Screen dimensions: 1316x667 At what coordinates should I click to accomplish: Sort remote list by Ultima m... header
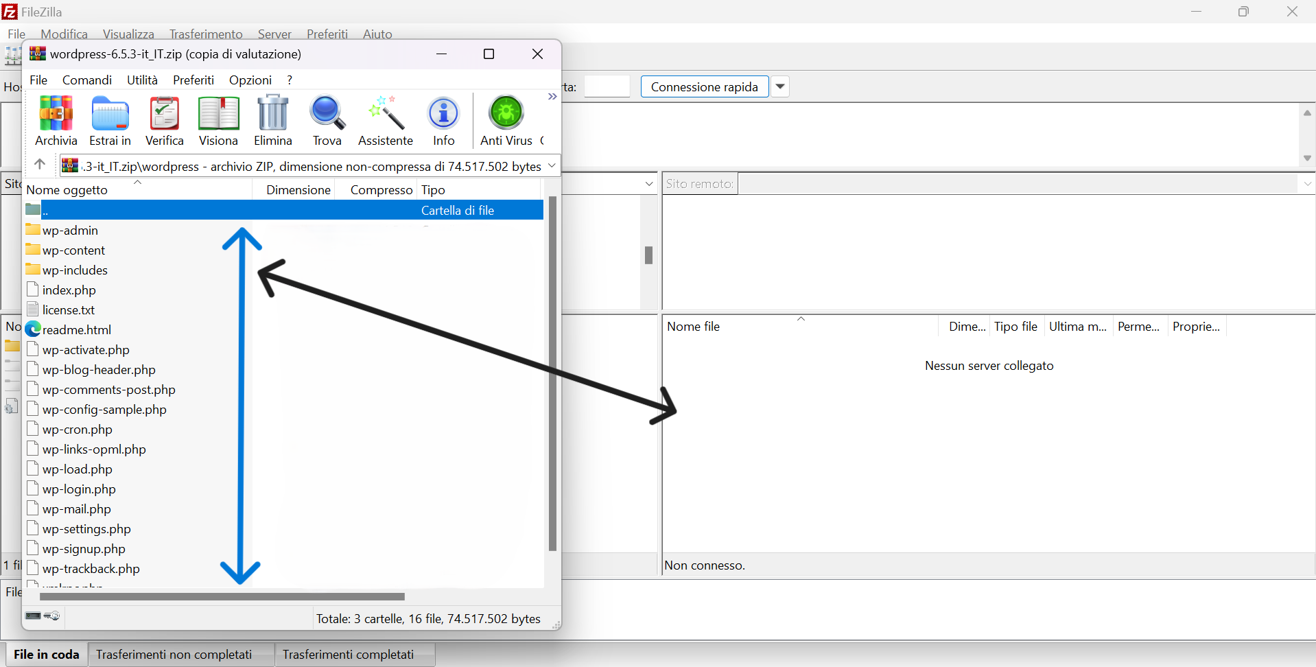pos(1078,327)
